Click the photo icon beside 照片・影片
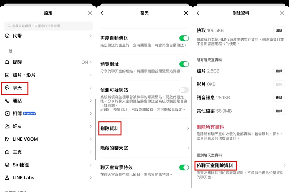The height and width of the screenshot is (192, 289). click(x=7, y=75)
